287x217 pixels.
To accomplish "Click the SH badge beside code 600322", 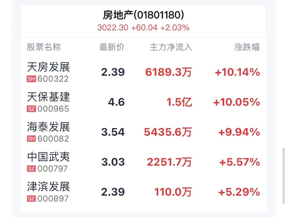I will click(x=31, y=79).
